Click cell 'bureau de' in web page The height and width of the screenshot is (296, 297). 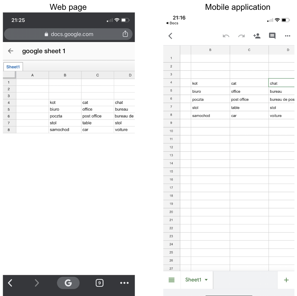coord(124,116)
